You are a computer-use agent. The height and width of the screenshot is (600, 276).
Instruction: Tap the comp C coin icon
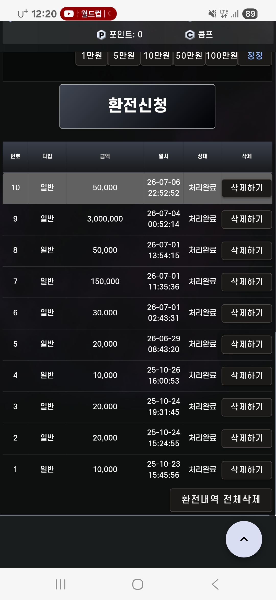tap(190, 35)
